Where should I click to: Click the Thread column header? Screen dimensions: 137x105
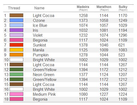point(14,8)
